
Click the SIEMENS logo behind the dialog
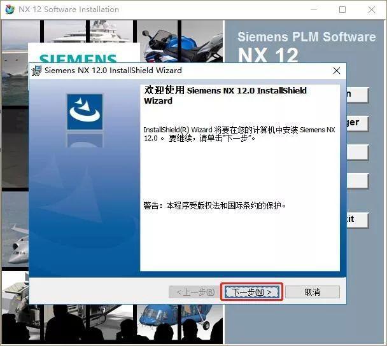click(78, 58)
